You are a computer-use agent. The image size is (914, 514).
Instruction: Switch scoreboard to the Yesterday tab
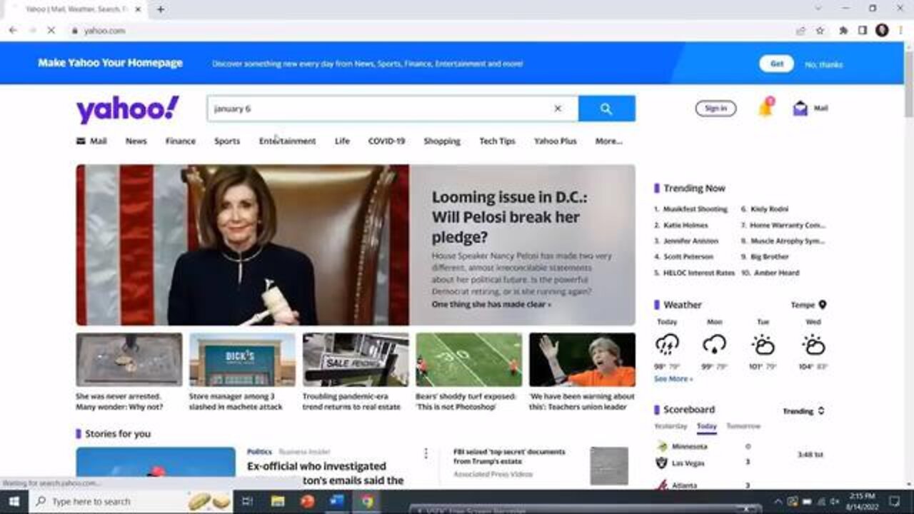coord(671,426)
